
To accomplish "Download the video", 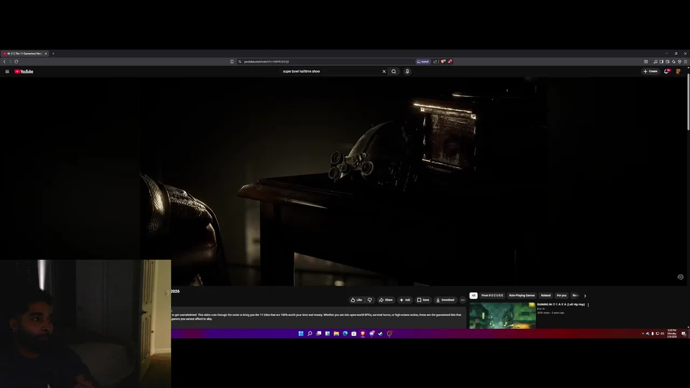I will (x=445, y=300).
